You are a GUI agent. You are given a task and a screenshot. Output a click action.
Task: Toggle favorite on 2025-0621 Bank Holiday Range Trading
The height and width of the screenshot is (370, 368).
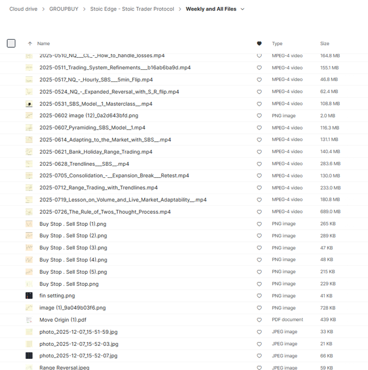tap(259, 152)
